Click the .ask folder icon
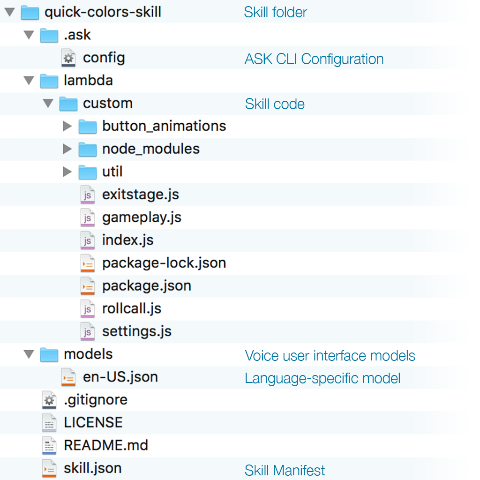The image size is (480, 480). pyautogui.click(x=49, y=36)
